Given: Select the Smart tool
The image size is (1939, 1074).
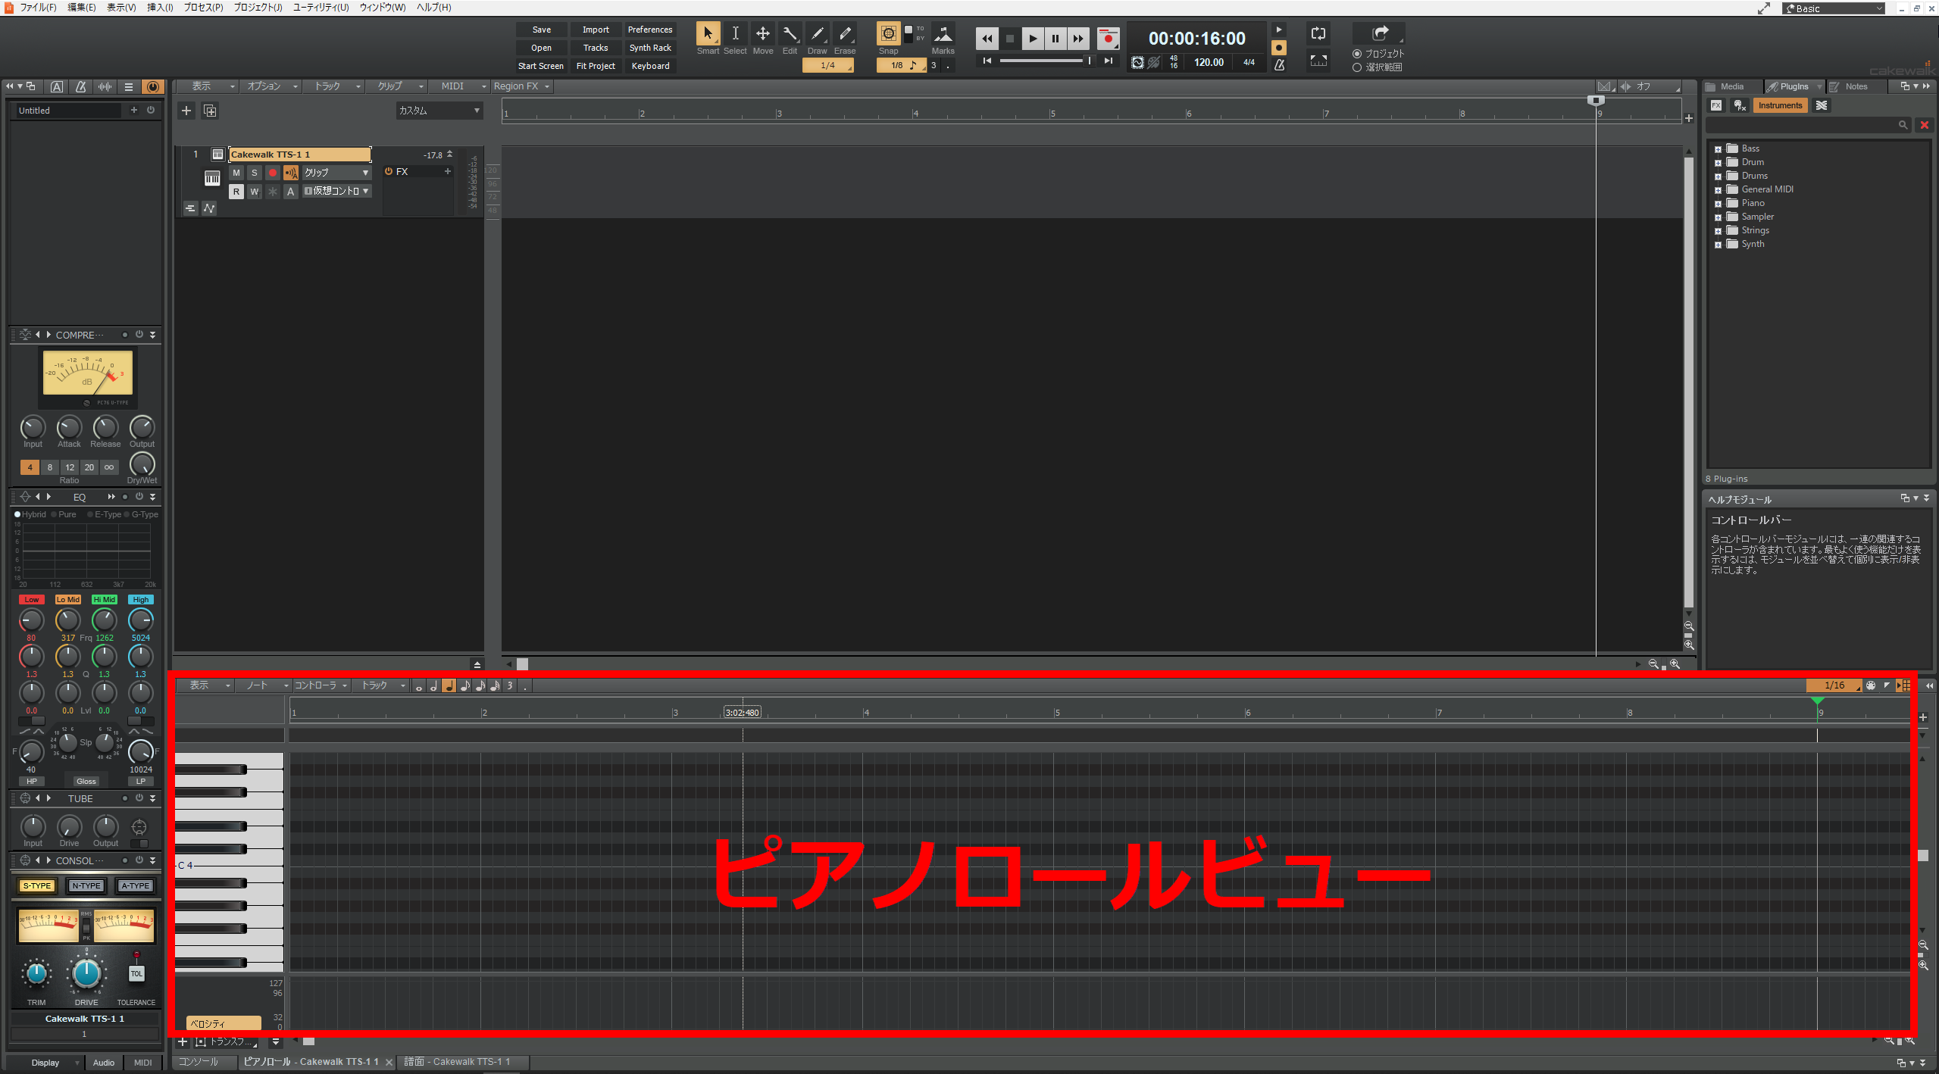Looking at the screenshot, I should coord(708,33).
